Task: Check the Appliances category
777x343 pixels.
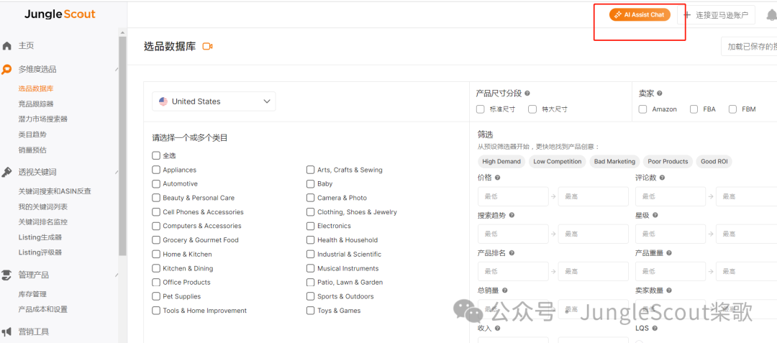Action: [x=156, y=170]
